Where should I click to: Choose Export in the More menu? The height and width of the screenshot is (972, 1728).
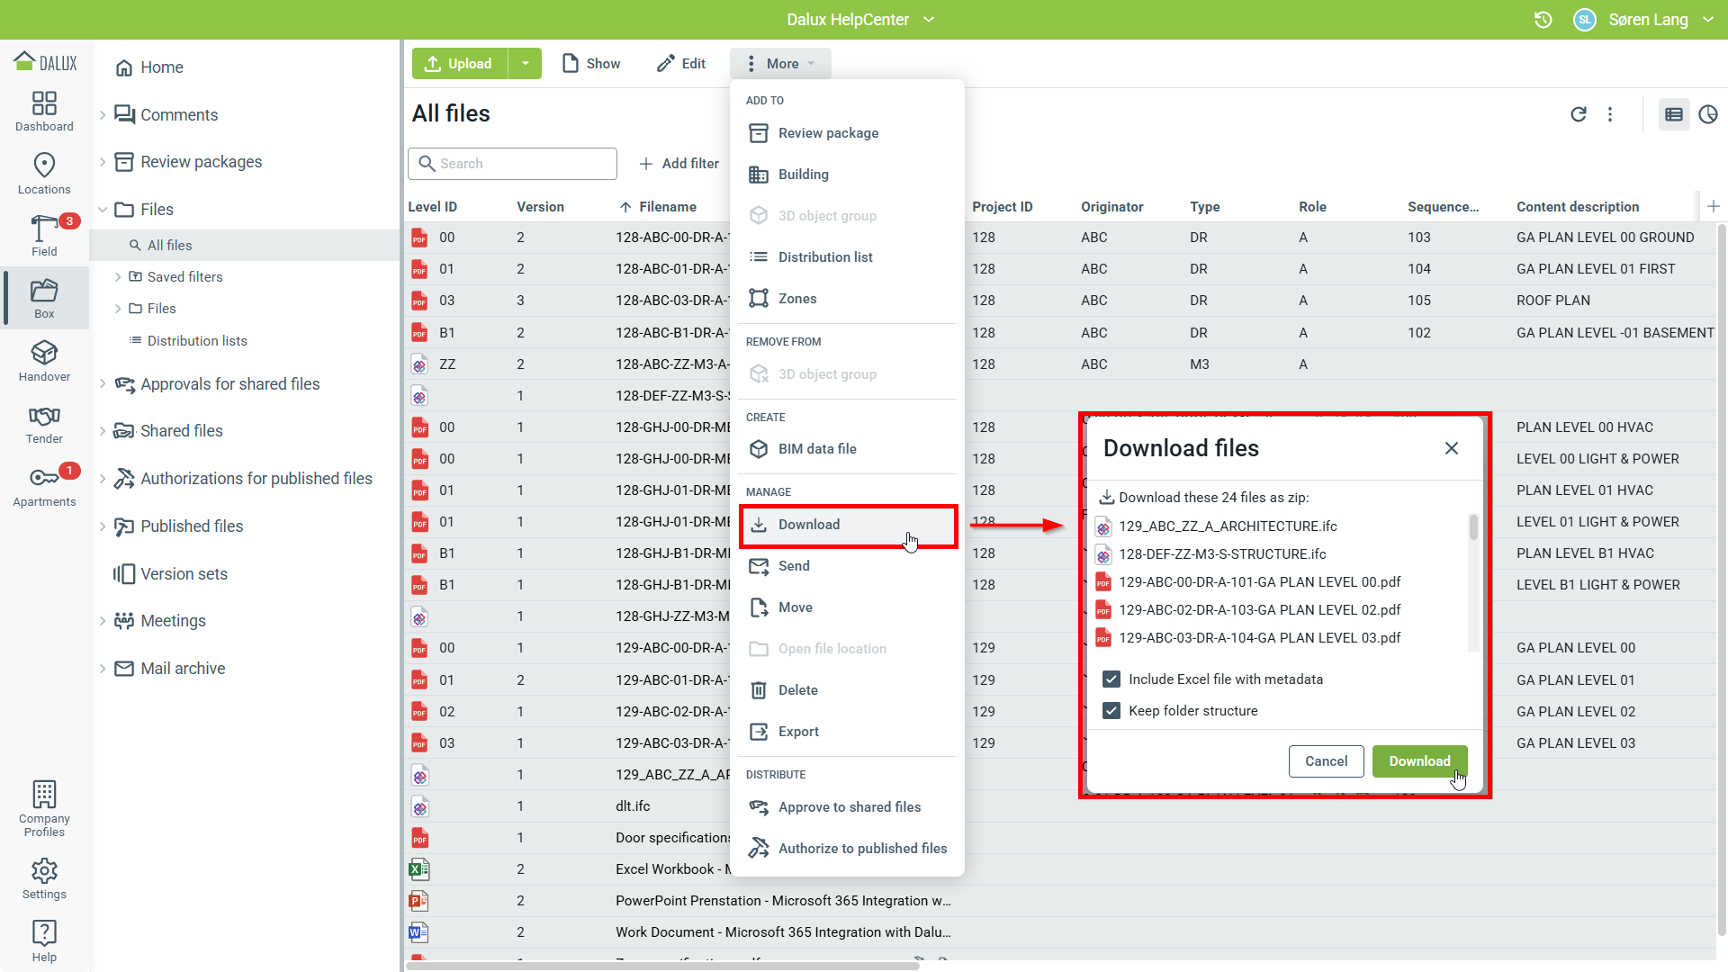point(797,732)
